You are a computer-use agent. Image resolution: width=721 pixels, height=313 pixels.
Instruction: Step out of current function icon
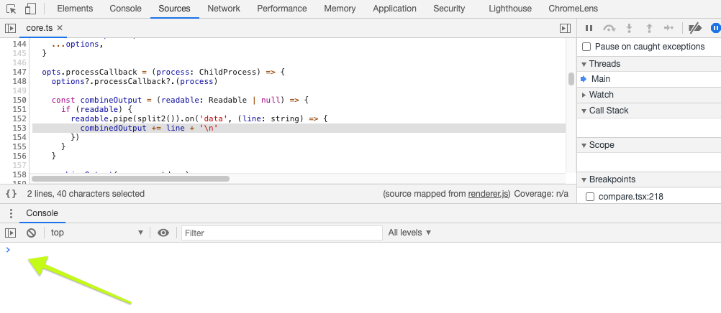(649, 28)
